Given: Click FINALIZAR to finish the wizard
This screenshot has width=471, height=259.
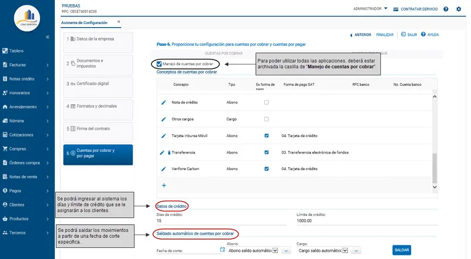Looking at the screenshot, I should click(x=384, y=35).
